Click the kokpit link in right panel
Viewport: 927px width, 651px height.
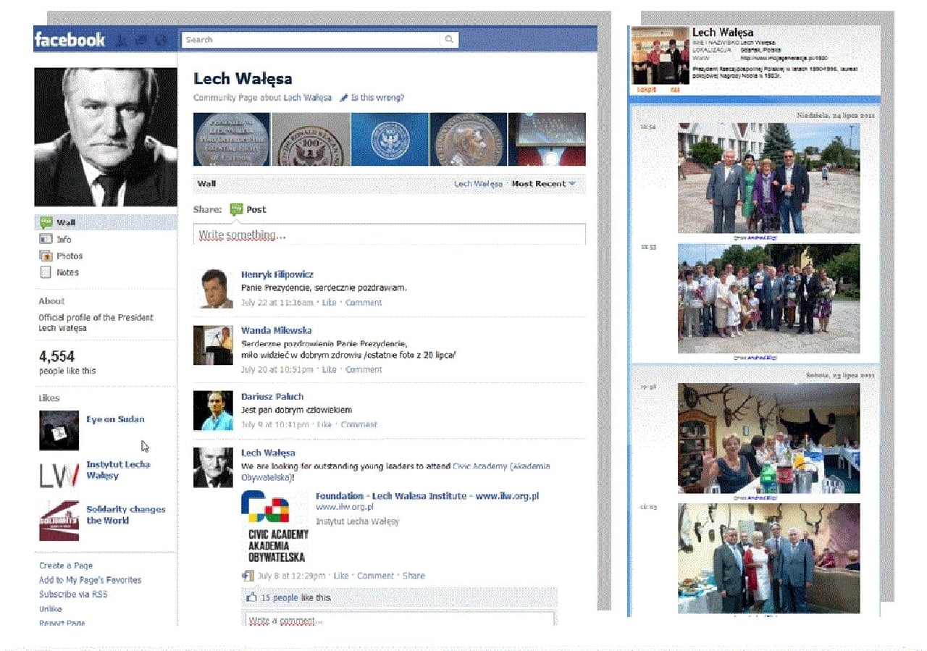pyautogui.click(x=646, y=89)
